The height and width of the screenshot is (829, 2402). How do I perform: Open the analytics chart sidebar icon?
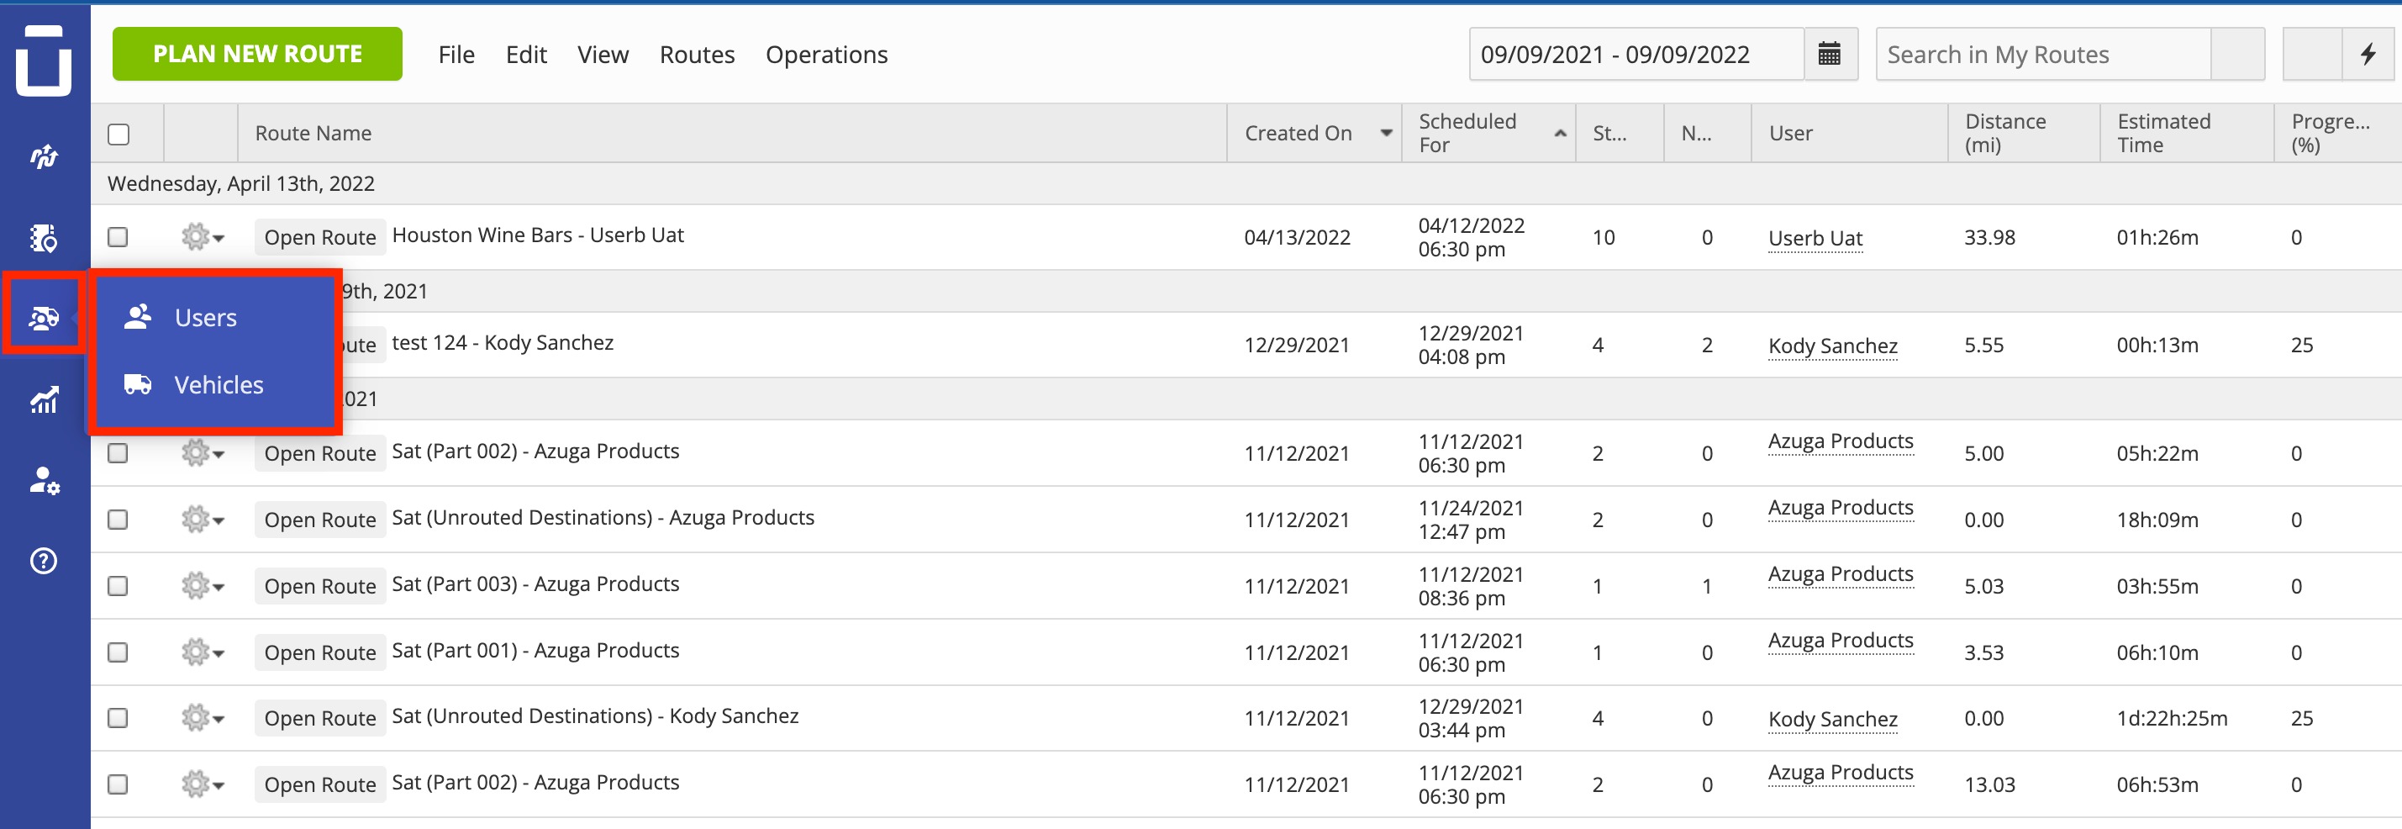(x=44, y=400)
